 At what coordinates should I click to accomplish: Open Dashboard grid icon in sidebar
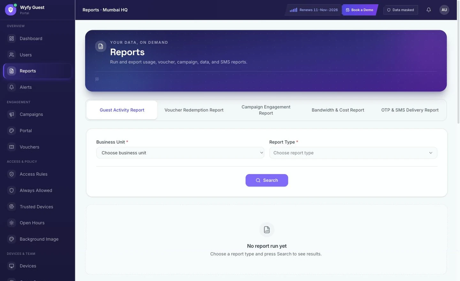point(11,39)
